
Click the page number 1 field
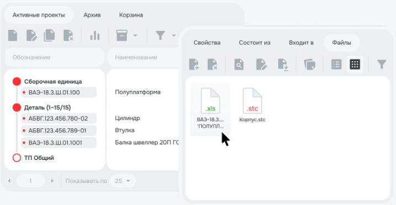(30, 181)
